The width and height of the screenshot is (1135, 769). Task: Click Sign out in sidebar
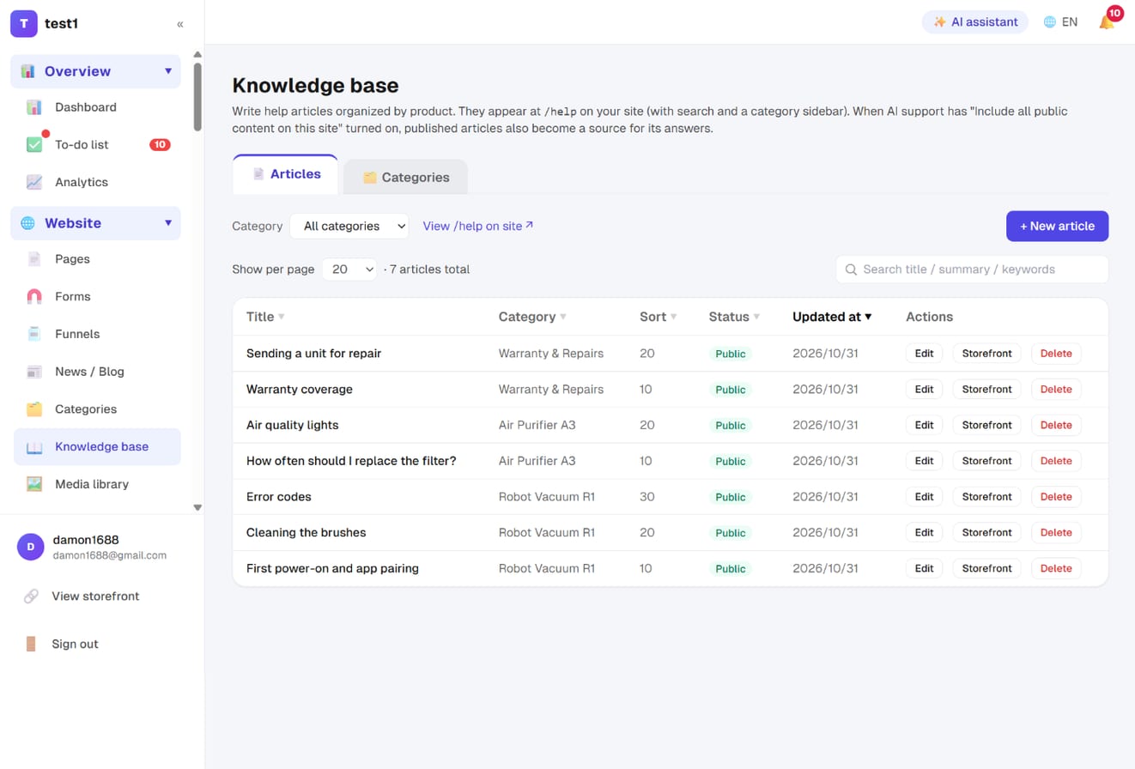point(75,644)
